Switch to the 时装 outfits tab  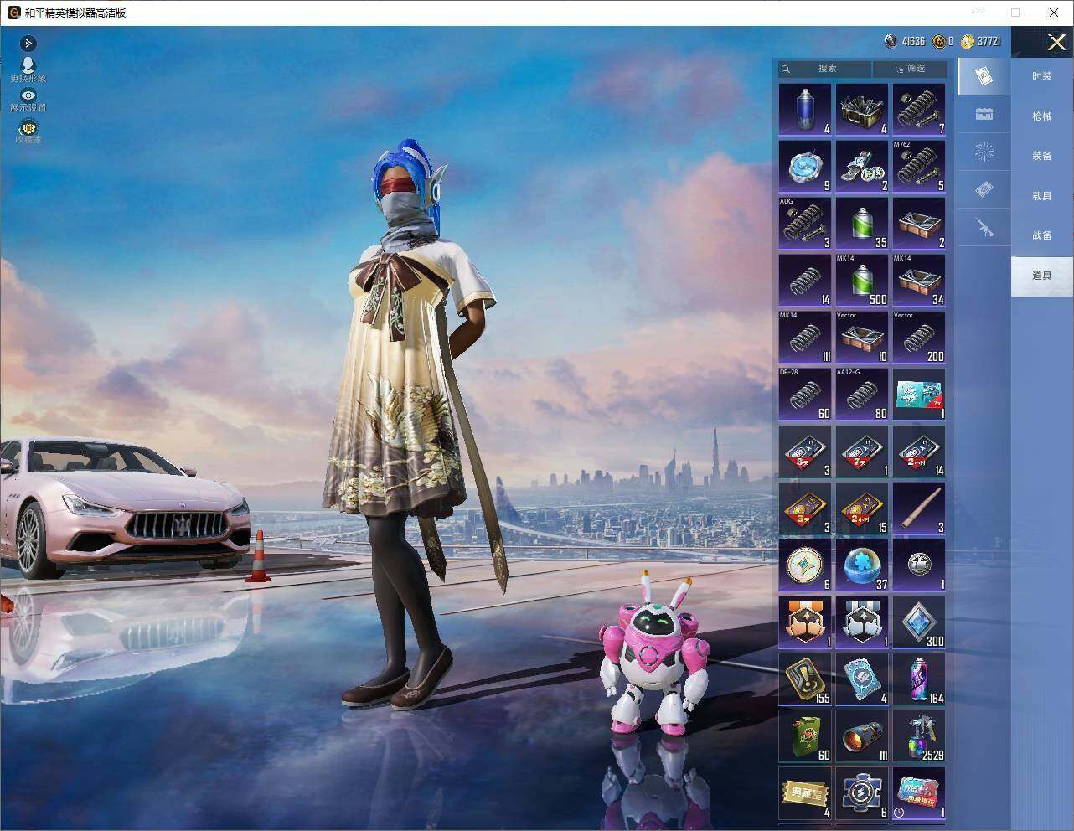click(x=1042, y=76)
